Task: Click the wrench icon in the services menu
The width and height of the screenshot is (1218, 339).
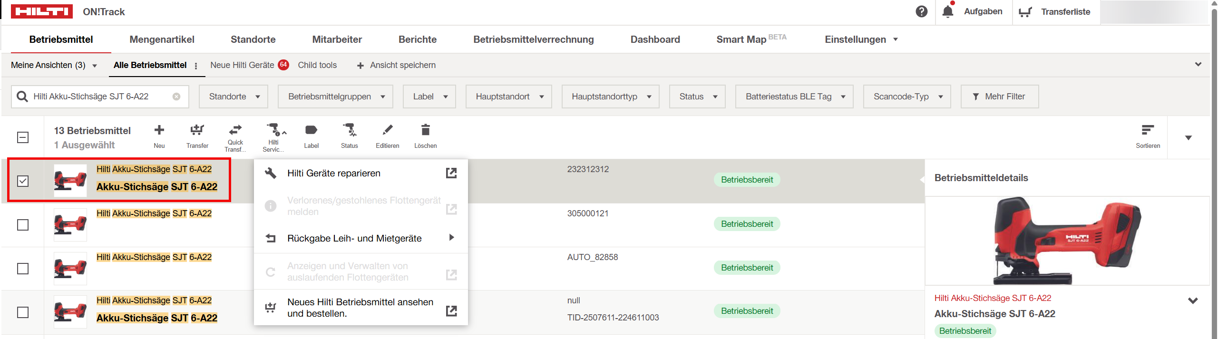Action: (271, 173)
